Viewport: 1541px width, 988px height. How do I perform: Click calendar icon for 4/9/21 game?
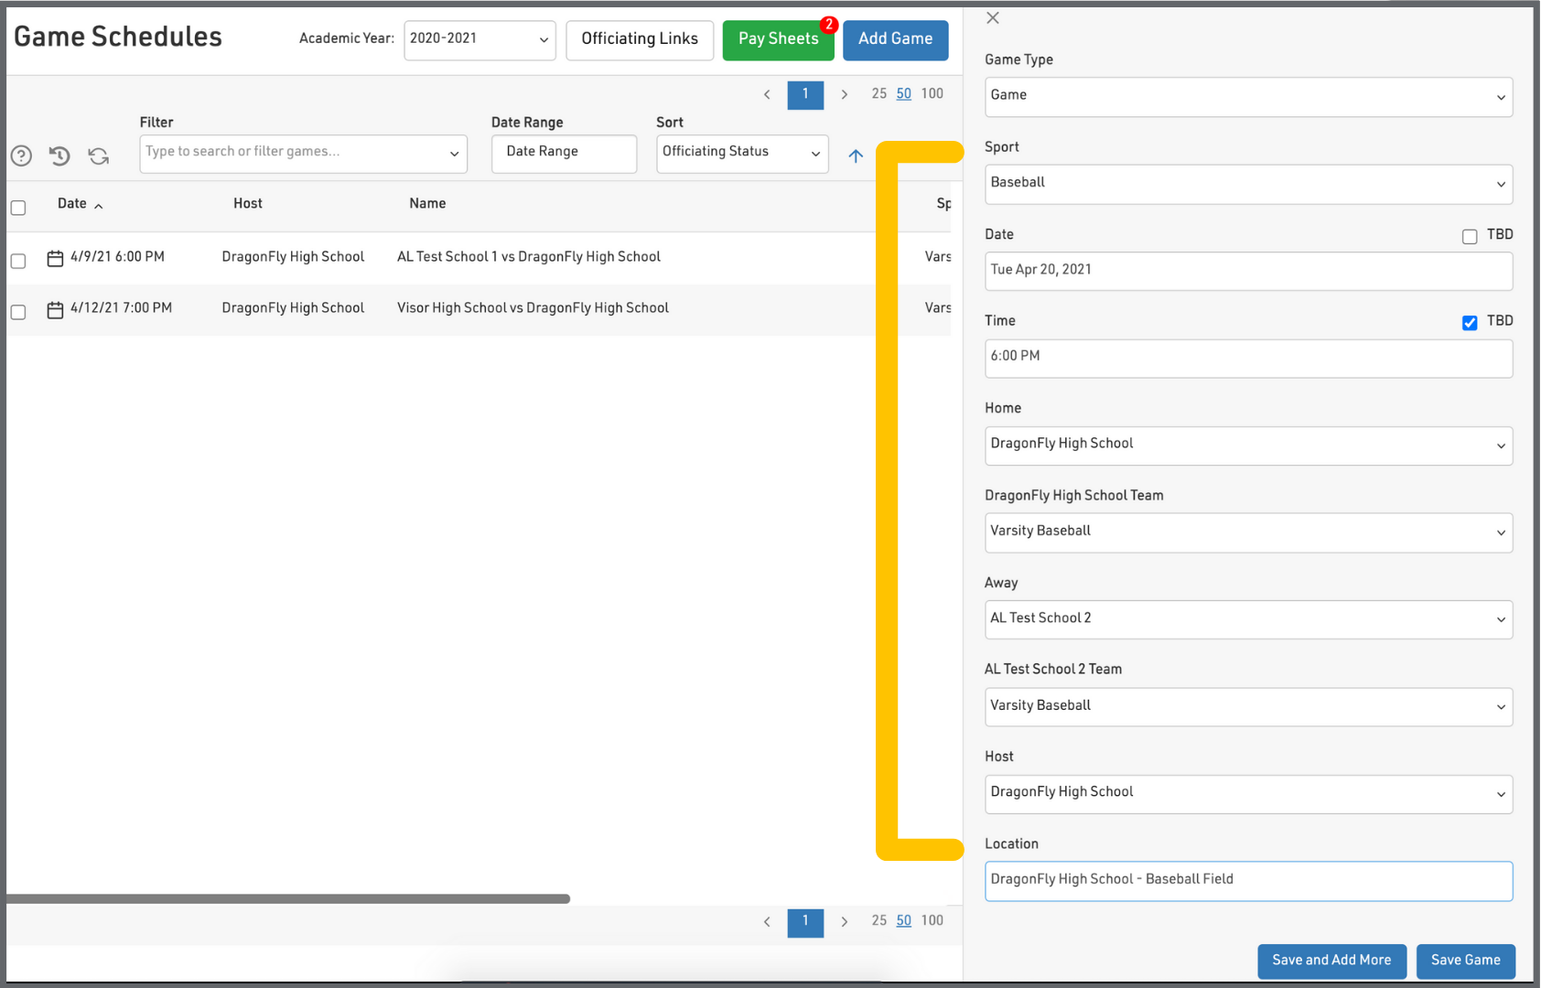click(55, 259)
